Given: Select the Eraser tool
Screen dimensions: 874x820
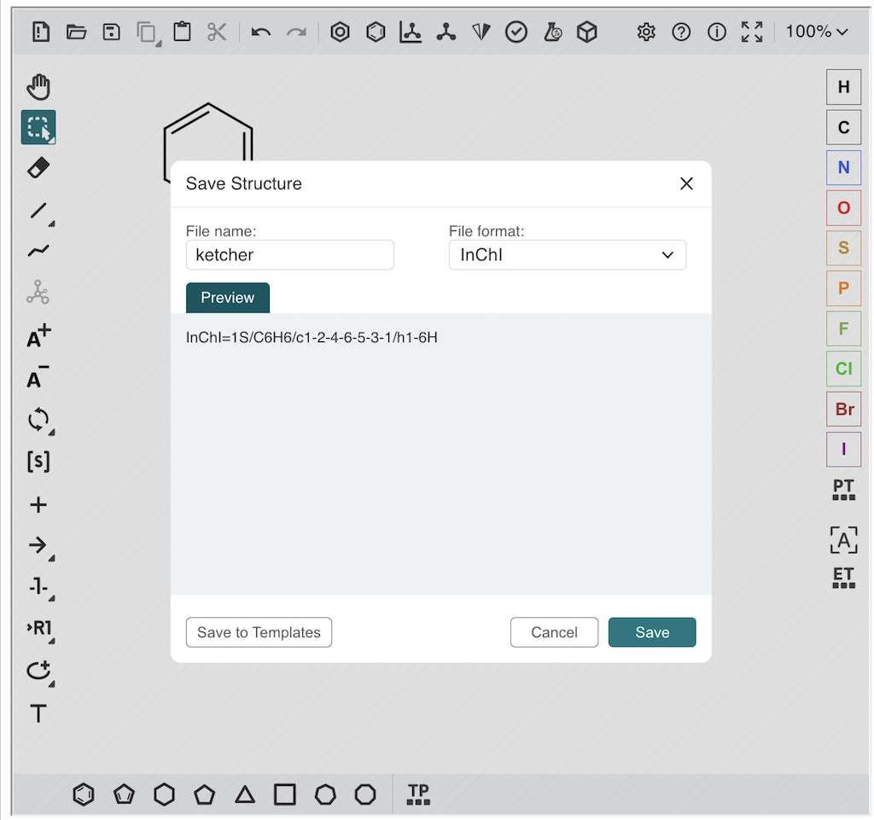Looking at the screenshot, I should click(x=38, y=168).
